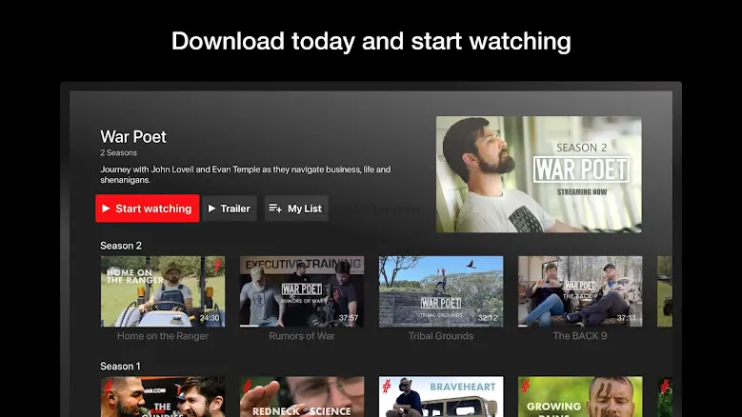Viewport: 742px width, 417px height.
Task: Open Tribal Grounds episode thumbnail
Action: point(441,291)
